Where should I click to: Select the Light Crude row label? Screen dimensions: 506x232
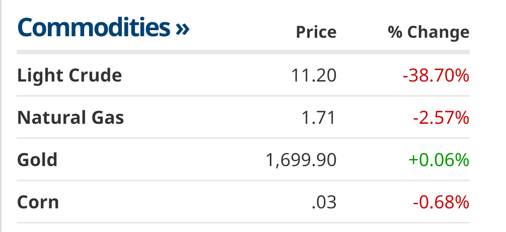[x=69, y=75]
